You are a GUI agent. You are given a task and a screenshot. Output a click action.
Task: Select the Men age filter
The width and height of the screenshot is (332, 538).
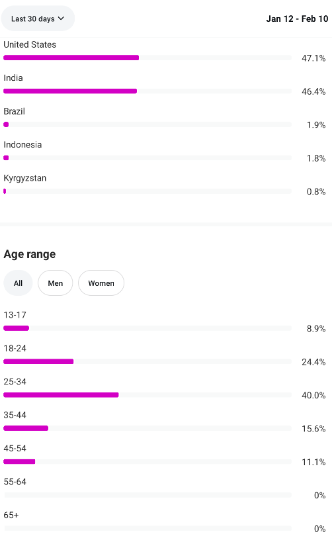55,283
